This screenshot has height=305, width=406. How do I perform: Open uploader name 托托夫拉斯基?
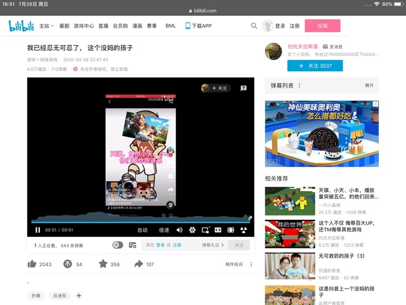(x=303, y=46)
